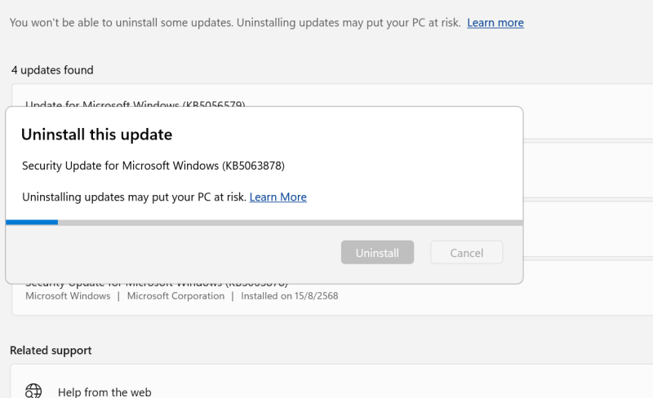Click the blue filled portion of progress bar
Screen dimensions: 653x398
(32, 223)
